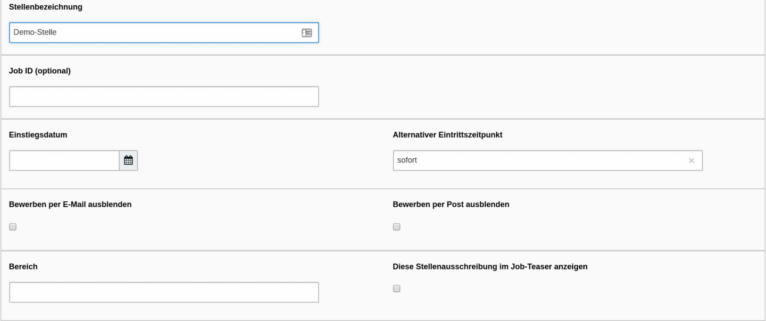Click the 'Bewerben per Post ausblenden' label
766x321 pixels.
pos(451,205)
